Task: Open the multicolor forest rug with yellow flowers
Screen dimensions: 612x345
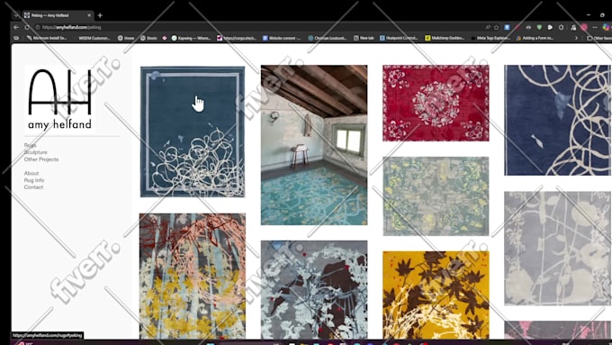Action: (193, 276)
